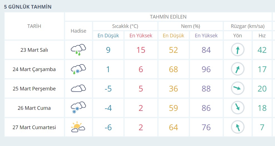This screenshot has width=275, height=146.
Task: Click the partly sunny icon for 27 Mart Cumartesi
Action: (78, 127)
